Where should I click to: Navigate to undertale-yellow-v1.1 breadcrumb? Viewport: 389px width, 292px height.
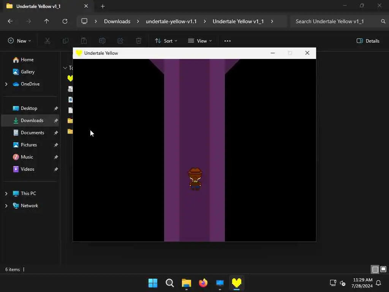pos(171,21)
